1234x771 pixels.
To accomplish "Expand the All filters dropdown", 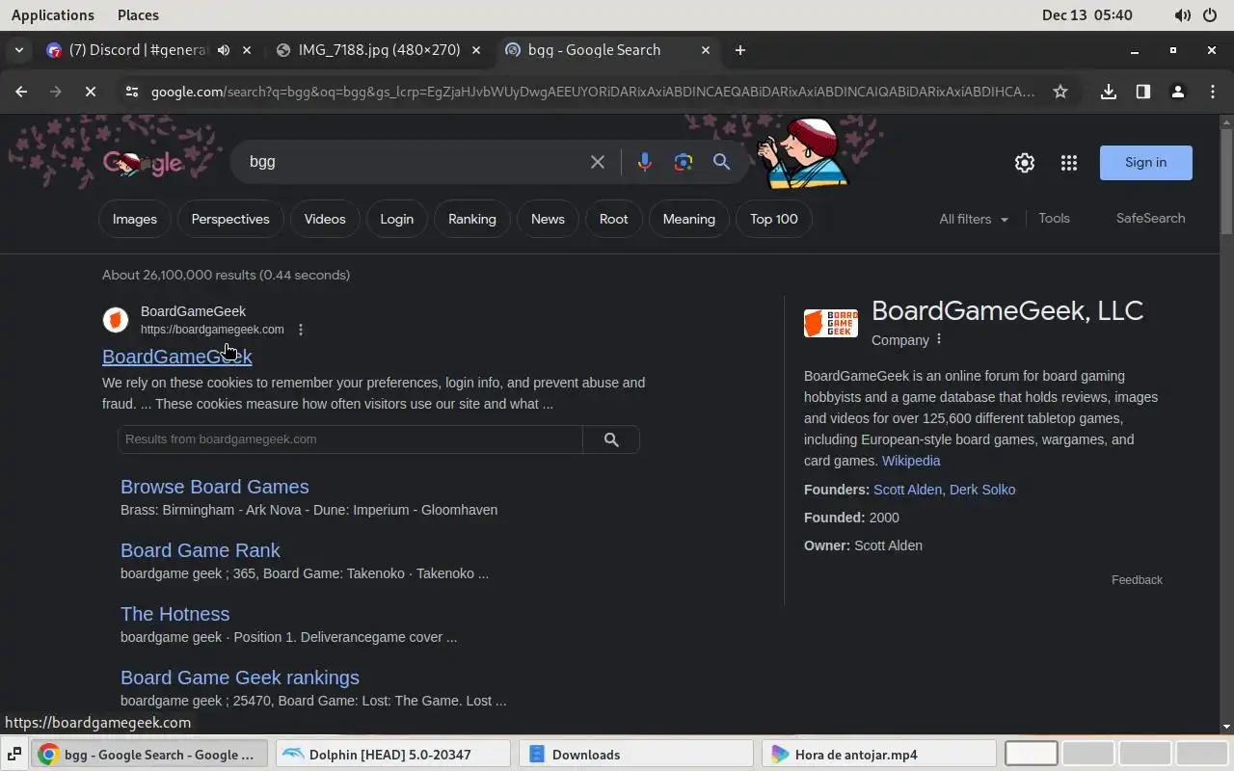I will click(x=974, y=219).
